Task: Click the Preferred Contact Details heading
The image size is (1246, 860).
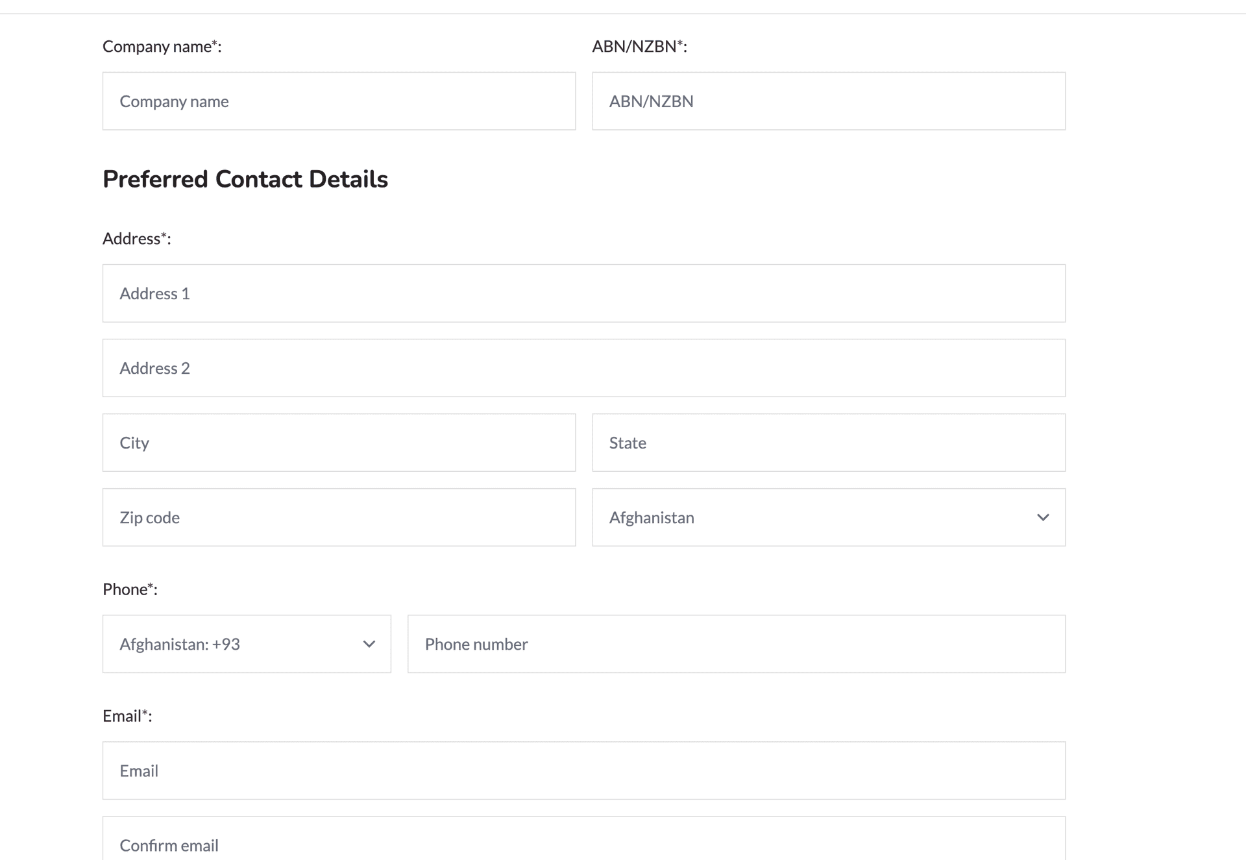Action: pyautogui.click(x=245, y=178)
